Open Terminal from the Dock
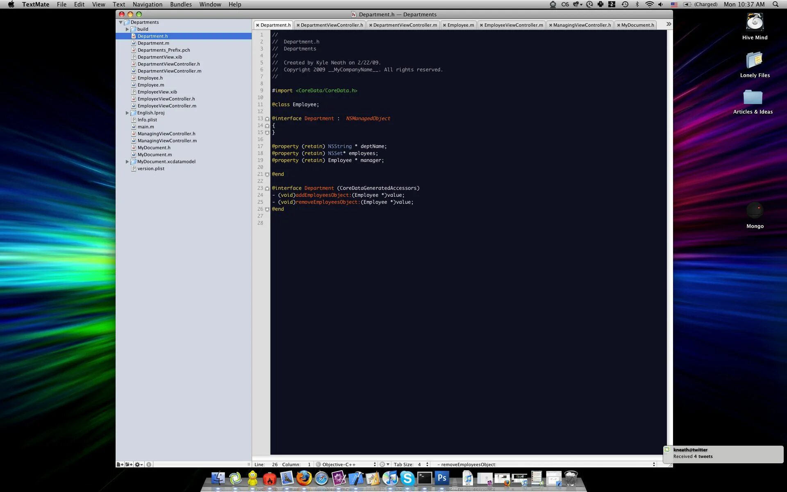The width and height of the screenshot is (787, 492). point(424,478)
